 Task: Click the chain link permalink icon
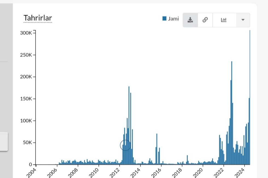(205, 20)
